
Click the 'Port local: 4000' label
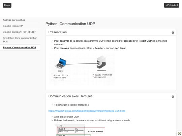60,78
